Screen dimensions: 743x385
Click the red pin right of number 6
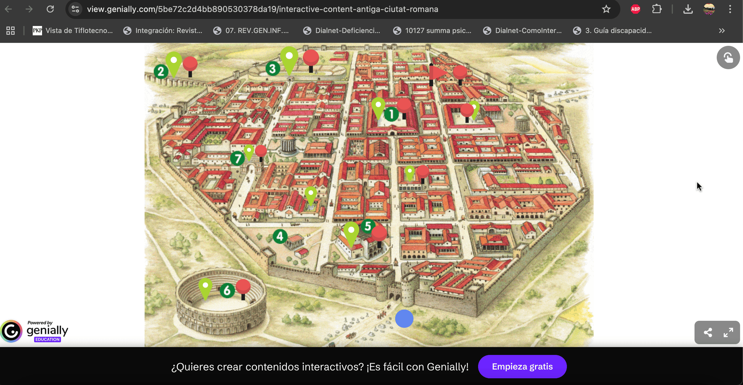[243, 289]
